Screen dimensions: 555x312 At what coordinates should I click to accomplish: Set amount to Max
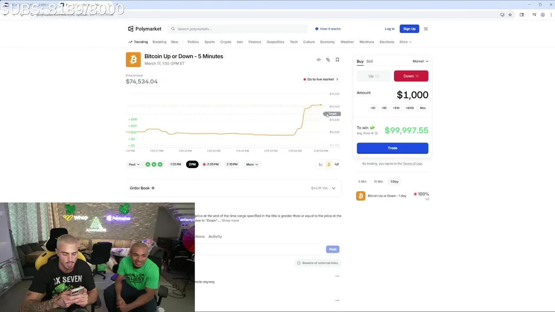tap(423, 108)
